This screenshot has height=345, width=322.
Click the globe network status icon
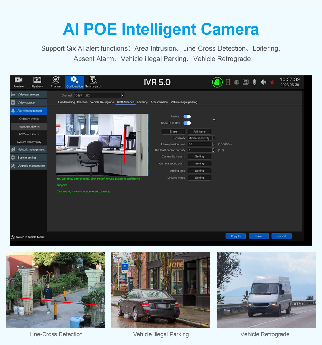pyautogui.click(x=237, y=82)
